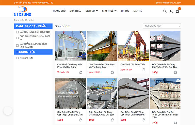The height and width of the screenshot is (125, 195).
Task: Open Tin Tức menu item
Action: (125, 11)
